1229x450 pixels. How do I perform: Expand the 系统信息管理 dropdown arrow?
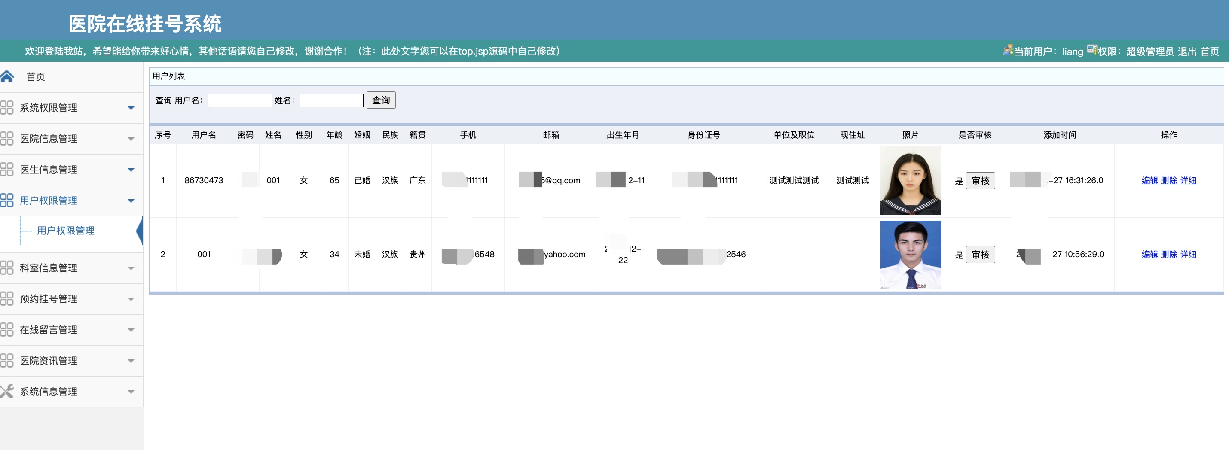[x=131, y=392]
